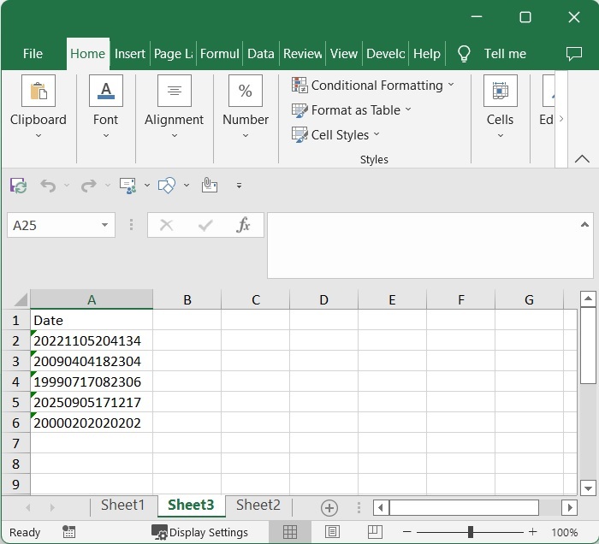Click the add new sheet plus icon

point(329,507)
